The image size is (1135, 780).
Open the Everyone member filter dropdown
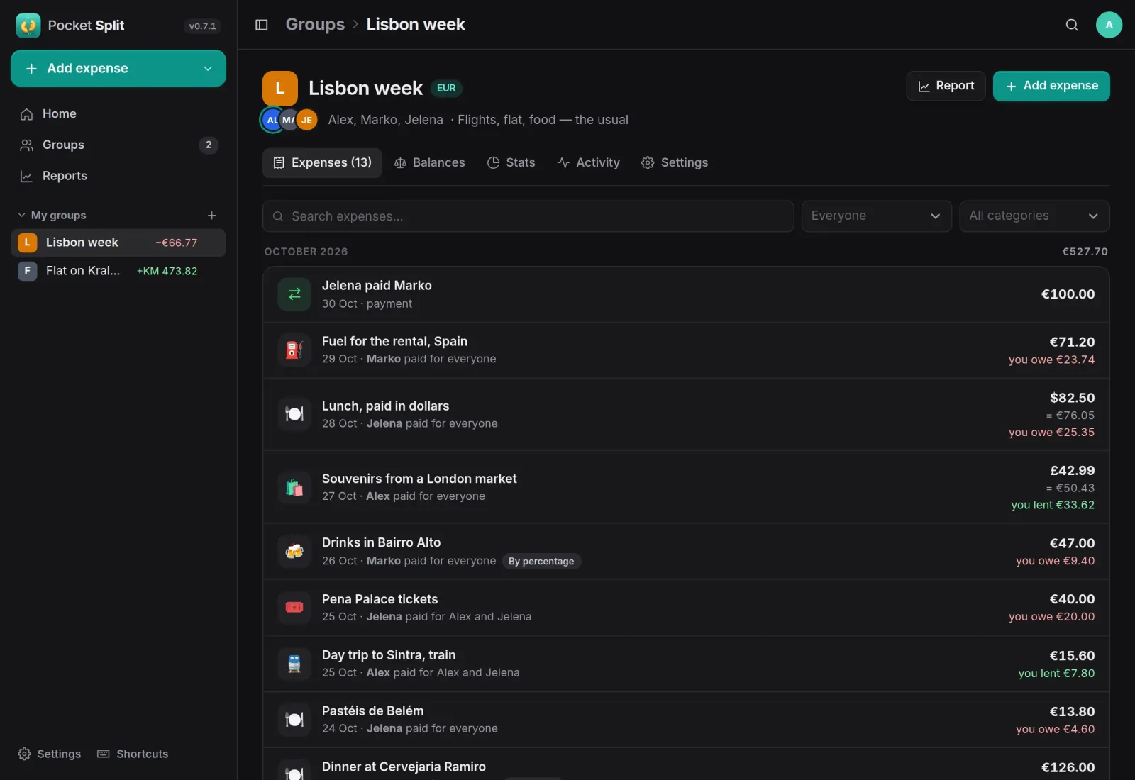click(x=876, y=216)
